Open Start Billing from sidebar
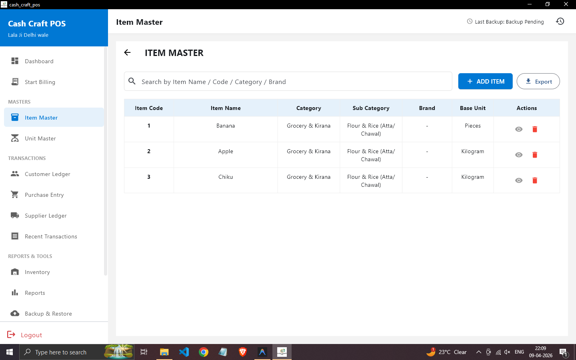Image resolution: width=576 pixels, height=360 pixels. point(54,82)
